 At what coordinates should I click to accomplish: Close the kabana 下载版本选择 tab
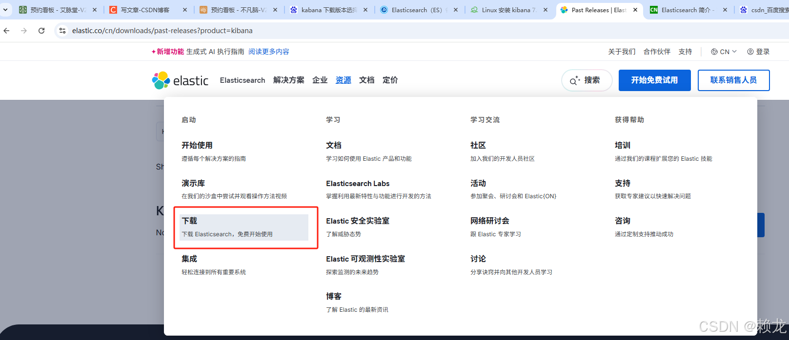pyautogui.click(x=365, y=10)
